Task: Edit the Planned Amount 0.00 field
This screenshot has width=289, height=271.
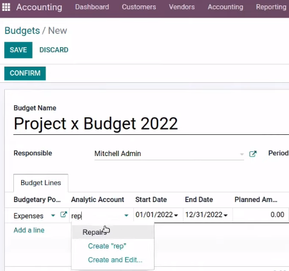Action: 261,215
